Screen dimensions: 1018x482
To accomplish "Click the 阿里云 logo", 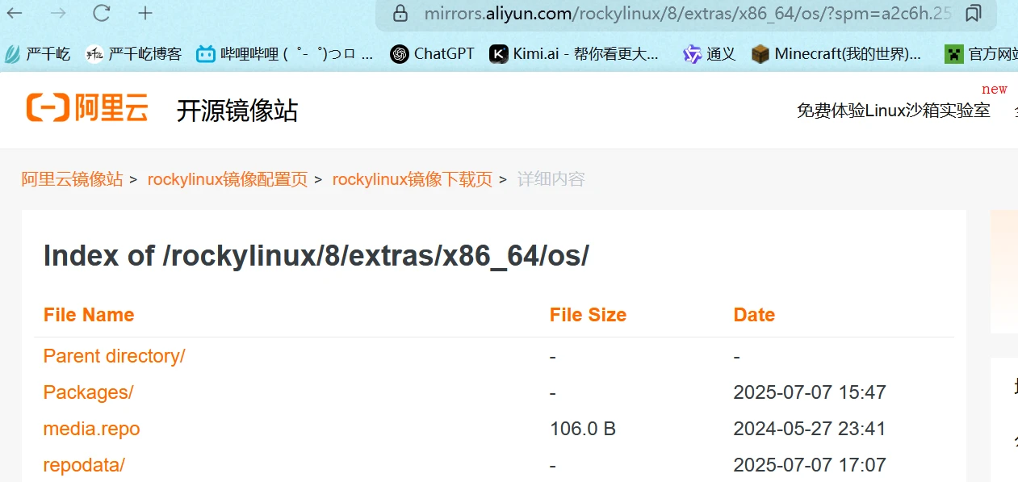I will (87, 108).
